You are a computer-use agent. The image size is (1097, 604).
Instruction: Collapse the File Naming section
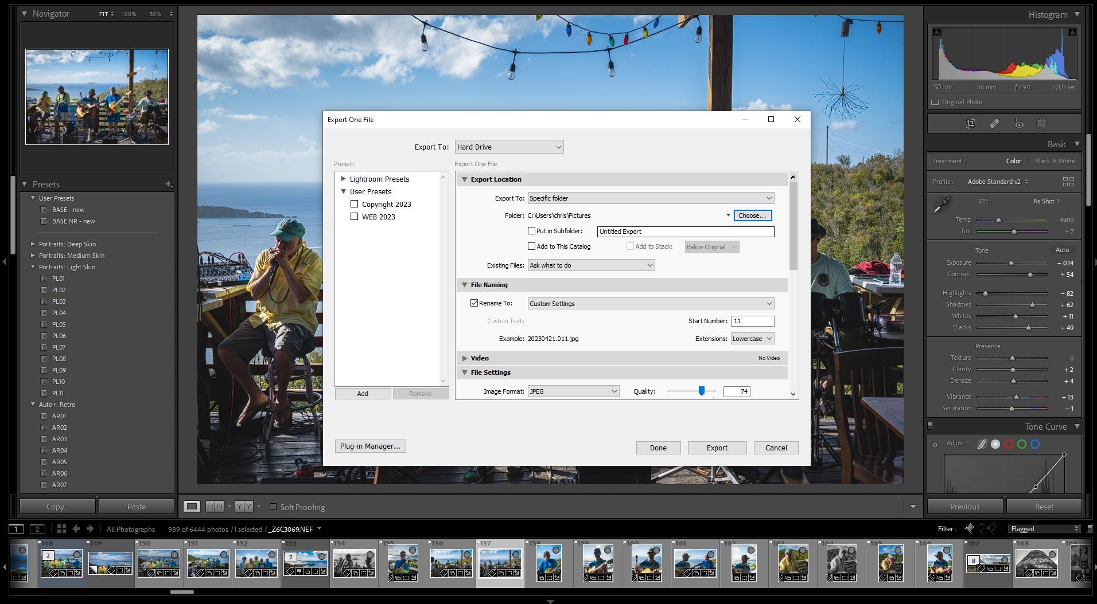point(465,285)
